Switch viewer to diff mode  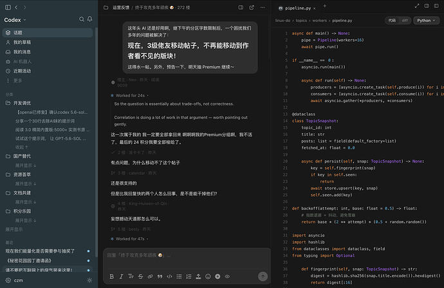coord(405,21)
